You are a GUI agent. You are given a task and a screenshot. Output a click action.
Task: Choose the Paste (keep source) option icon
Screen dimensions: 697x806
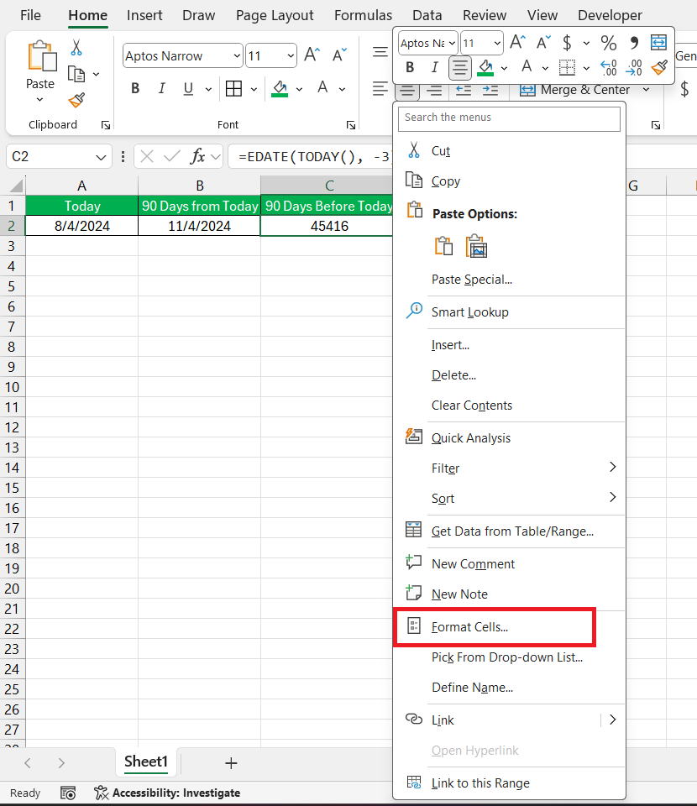[x=443, y=246]
